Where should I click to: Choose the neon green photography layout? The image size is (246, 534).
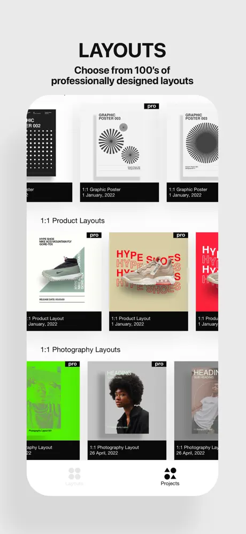click(53, 401)
